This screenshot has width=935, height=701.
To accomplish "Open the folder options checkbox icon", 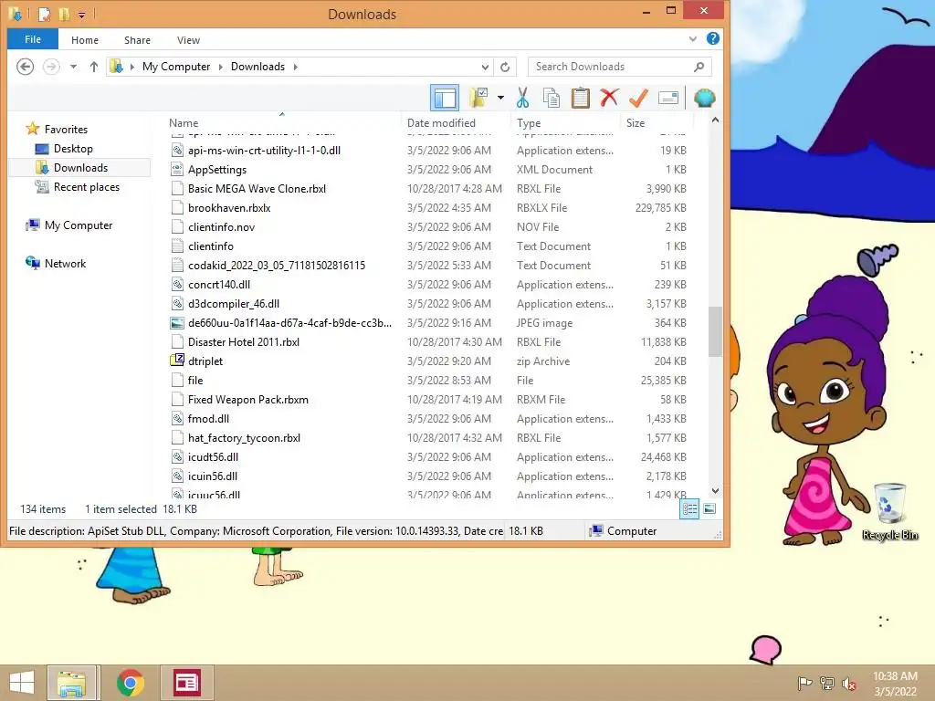I will 478,98.
